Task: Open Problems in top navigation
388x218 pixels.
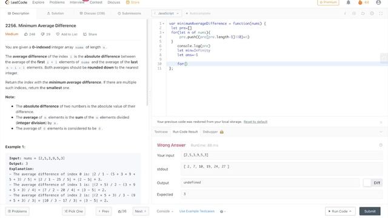Action: 57,2
